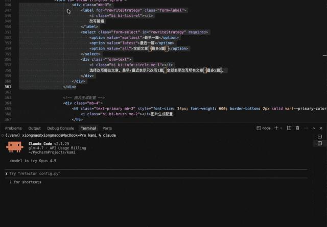Viewport: 327px width, 227px height.
Task: Click the command decoration circle before (.venv) prompt
Action: tap(2, 135)
